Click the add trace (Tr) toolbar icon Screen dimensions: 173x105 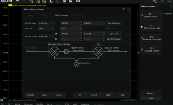38,1
